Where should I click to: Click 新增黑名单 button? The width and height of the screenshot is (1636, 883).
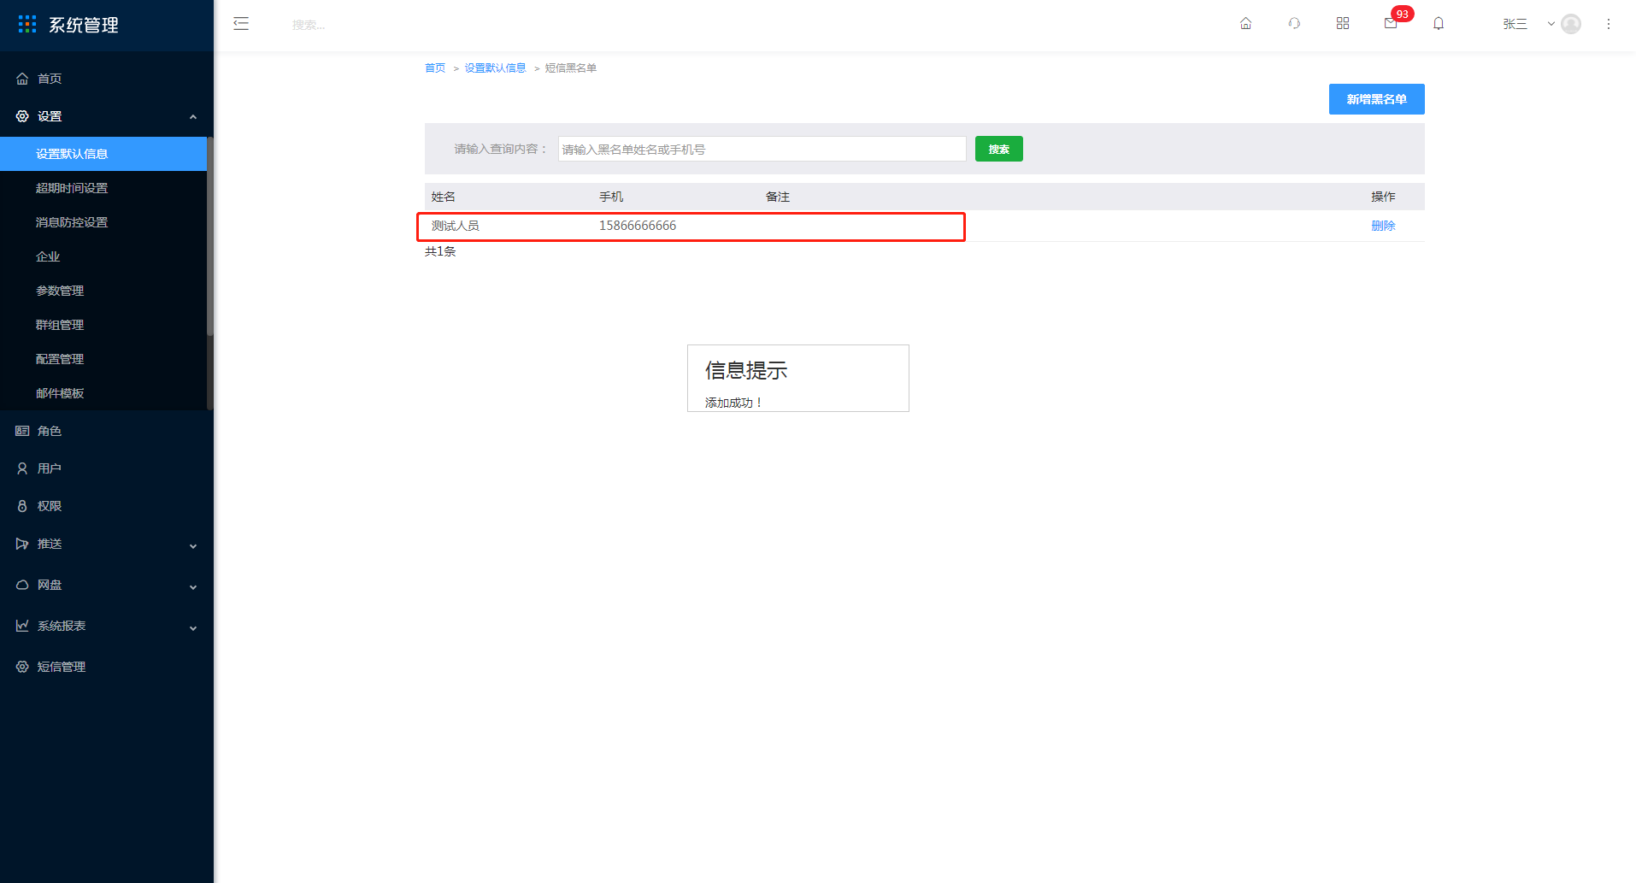[1376, 99]
